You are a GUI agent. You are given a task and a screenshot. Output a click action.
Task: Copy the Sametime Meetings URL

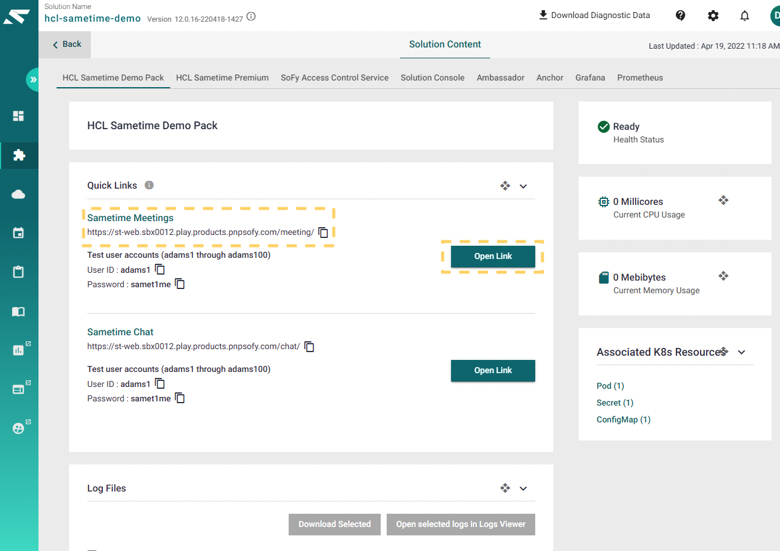tap(324, 233)
